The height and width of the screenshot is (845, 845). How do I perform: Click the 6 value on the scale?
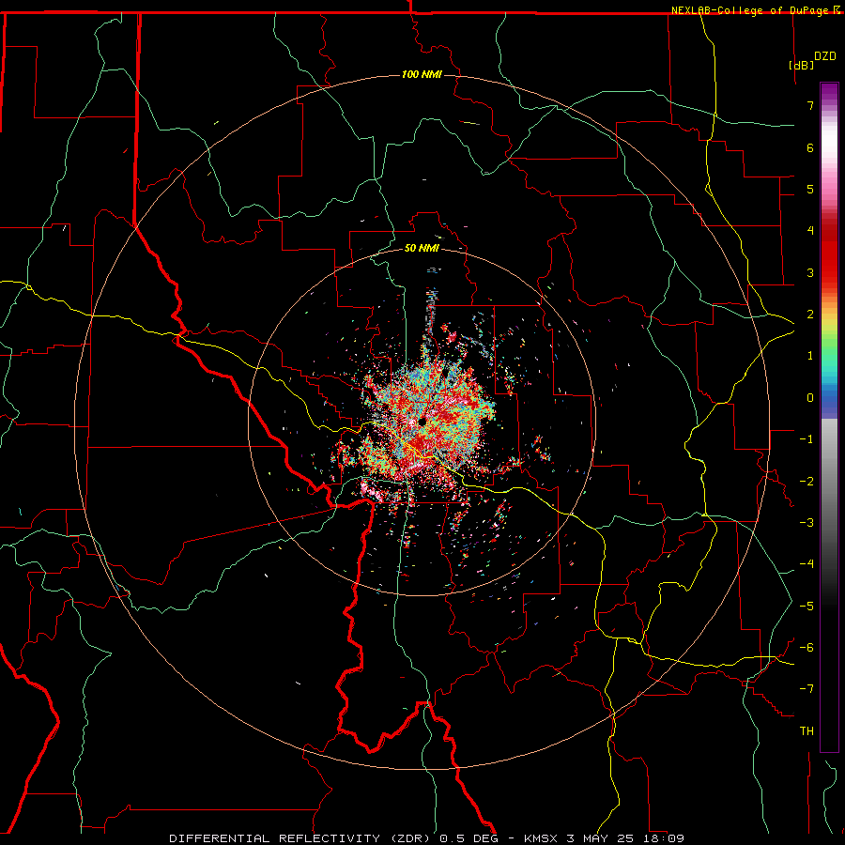810,147
